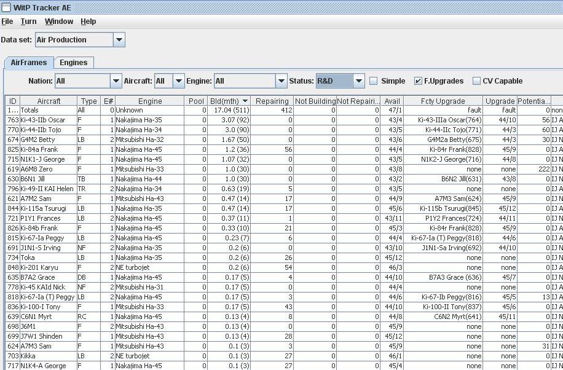Select the Toka aircraft row
563x370 pixels.
(284, 258)
